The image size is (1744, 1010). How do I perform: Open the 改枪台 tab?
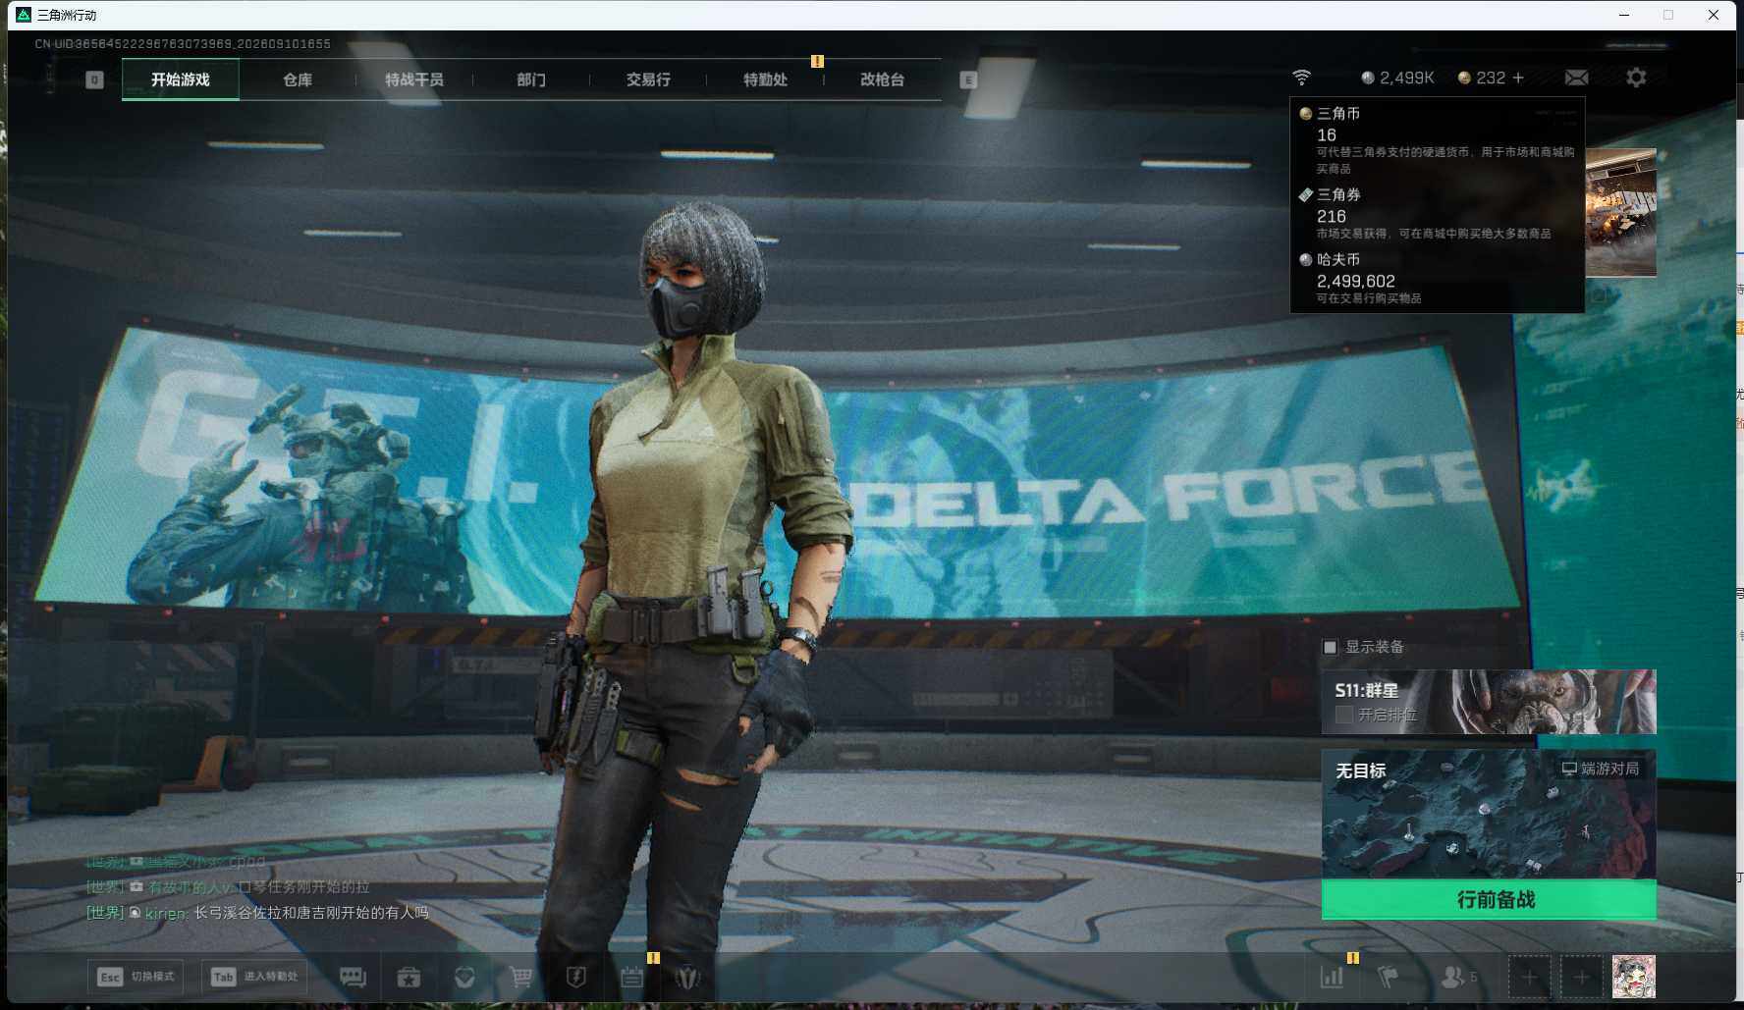click(x=882, y=80)
